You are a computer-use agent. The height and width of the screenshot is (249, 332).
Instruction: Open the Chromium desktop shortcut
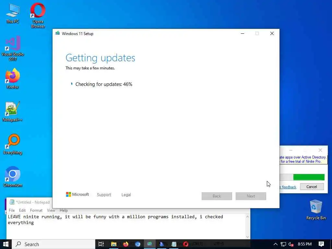[x=13, y=177]
